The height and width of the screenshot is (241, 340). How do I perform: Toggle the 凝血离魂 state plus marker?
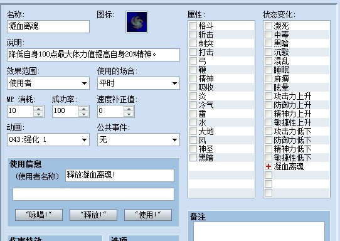[x=268, y=166]
